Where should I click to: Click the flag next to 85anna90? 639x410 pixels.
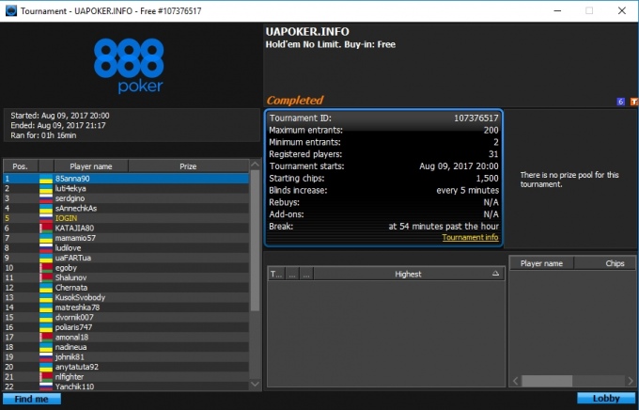(x=46, y=179)
